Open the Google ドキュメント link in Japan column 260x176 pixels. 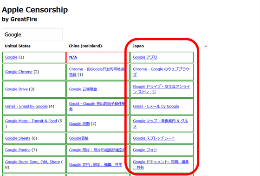(161, 164)
